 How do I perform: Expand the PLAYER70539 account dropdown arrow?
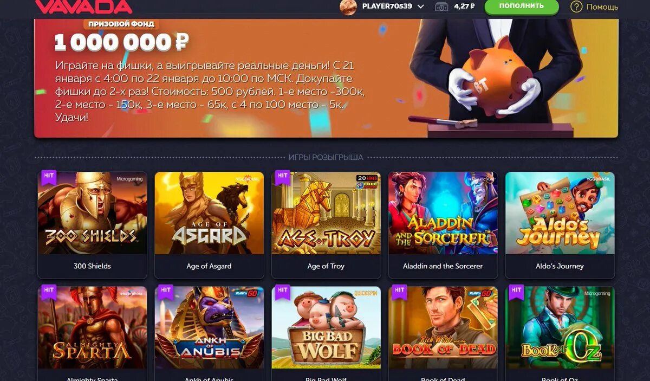coord(421,7)
